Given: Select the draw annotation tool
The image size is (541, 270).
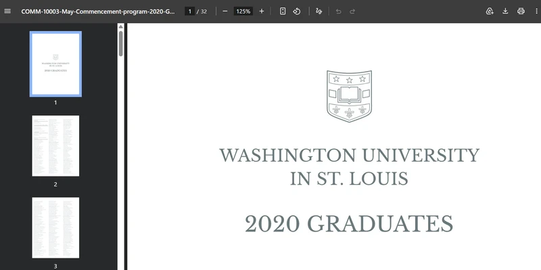Looking at the screenshot, I should [x=319, y=11].
